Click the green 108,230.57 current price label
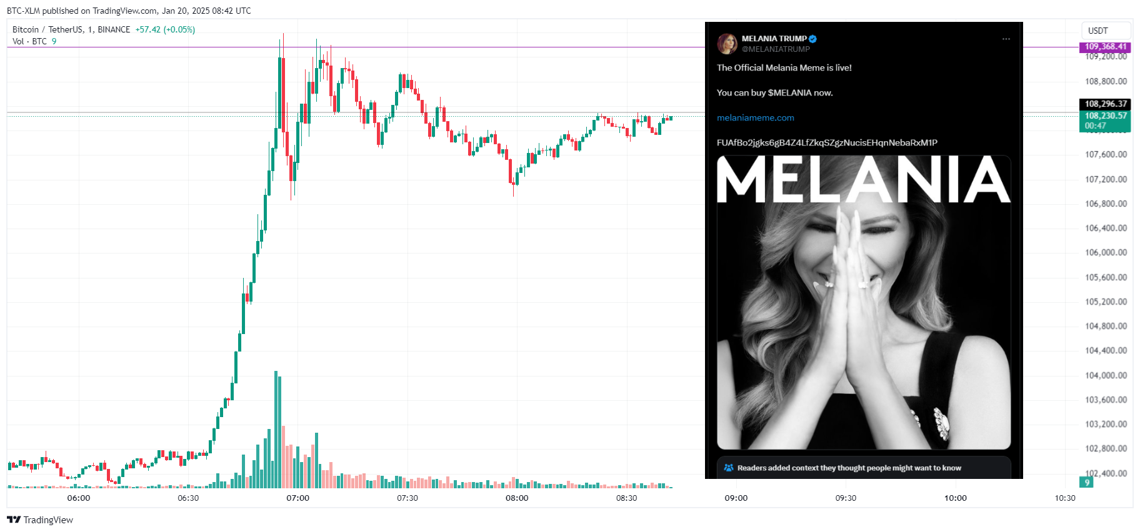 1105,121
